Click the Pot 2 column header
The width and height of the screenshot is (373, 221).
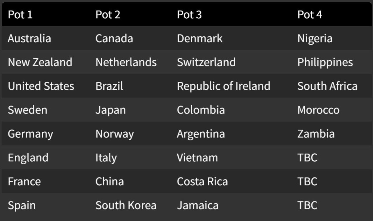click(108, 14)
